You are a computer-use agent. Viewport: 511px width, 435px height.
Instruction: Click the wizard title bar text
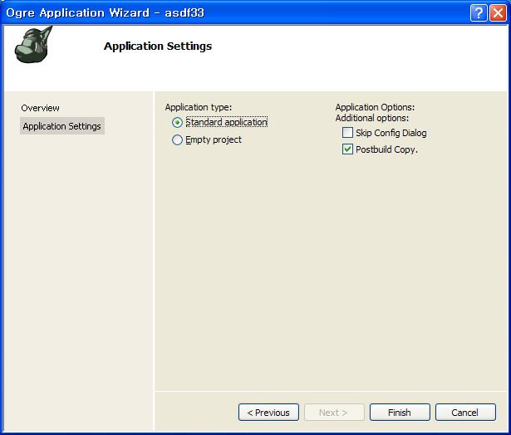point(106,13)
